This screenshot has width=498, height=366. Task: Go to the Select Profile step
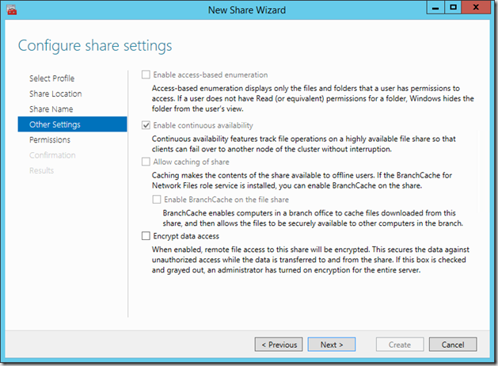coord(51,78)
